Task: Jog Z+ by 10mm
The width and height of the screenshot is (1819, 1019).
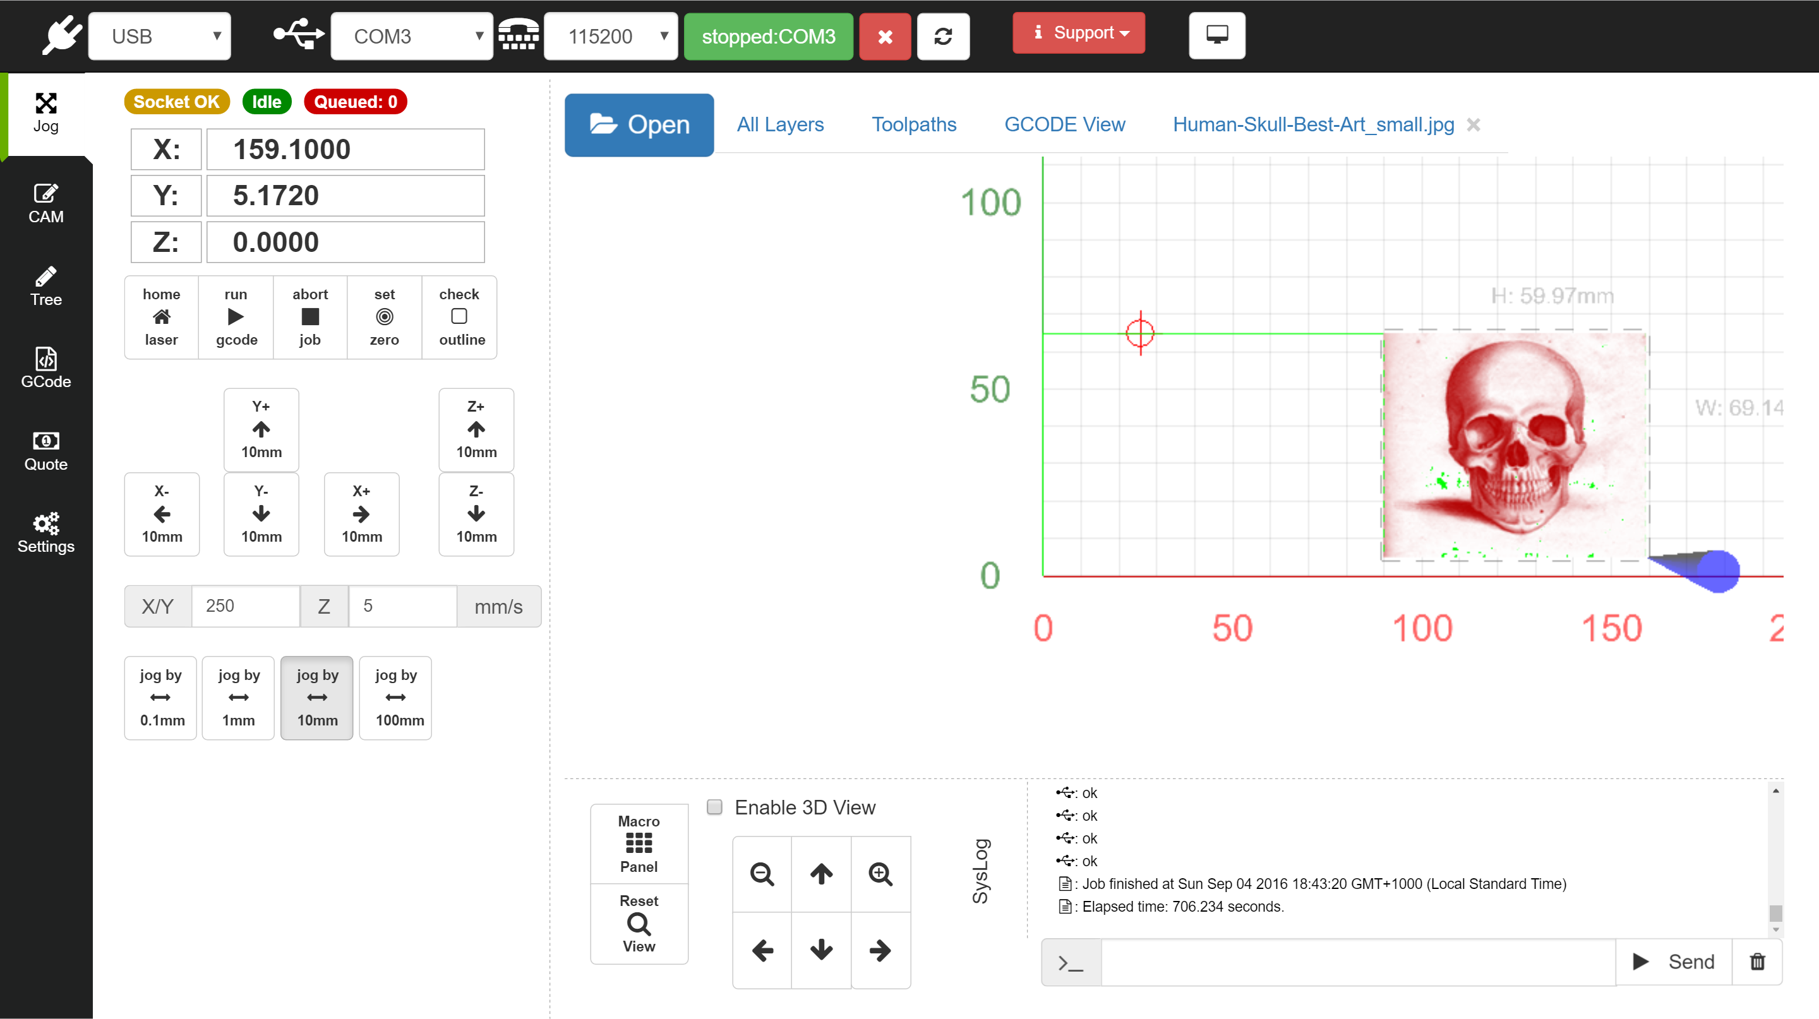Action: [476, 429]
